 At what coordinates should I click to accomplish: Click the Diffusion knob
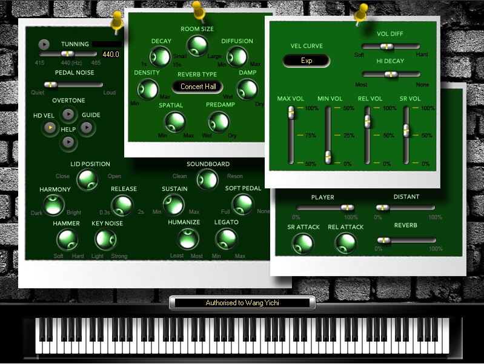pos(236,57)
